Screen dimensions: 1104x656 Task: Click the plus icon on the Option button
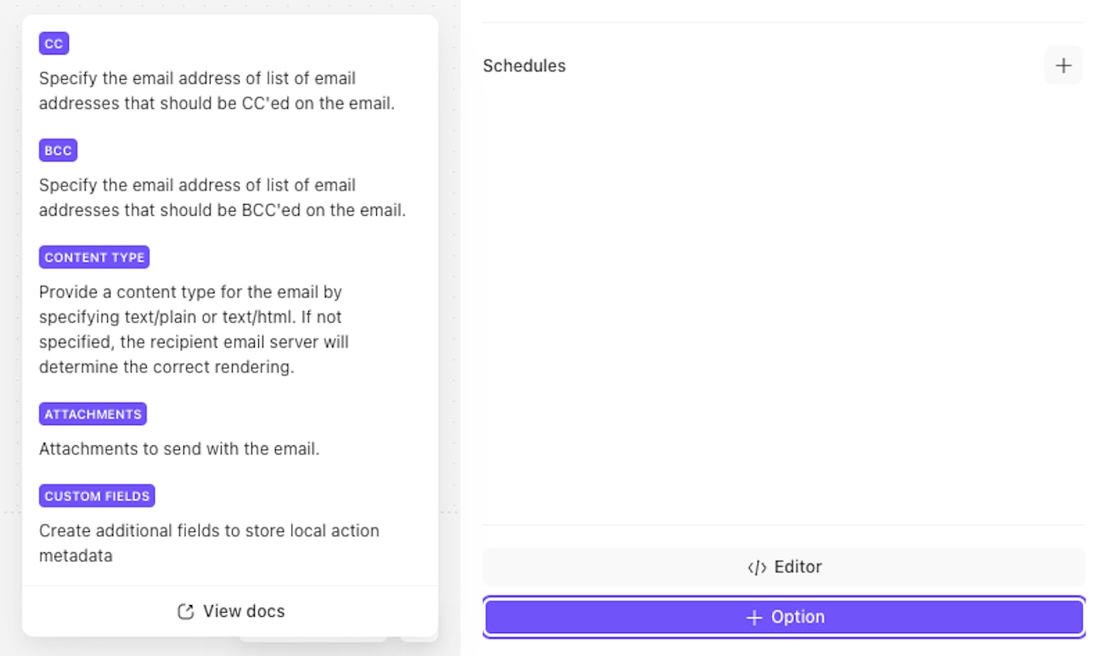pos(753,618)
